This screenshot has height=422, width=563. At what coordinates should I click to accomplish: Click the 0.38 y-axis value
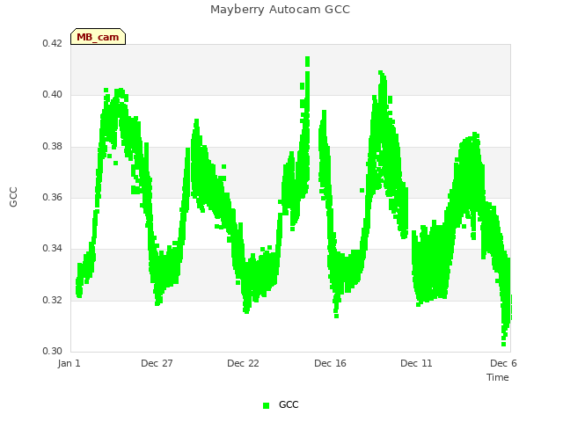pyautogui.click(x=53, y=147)
